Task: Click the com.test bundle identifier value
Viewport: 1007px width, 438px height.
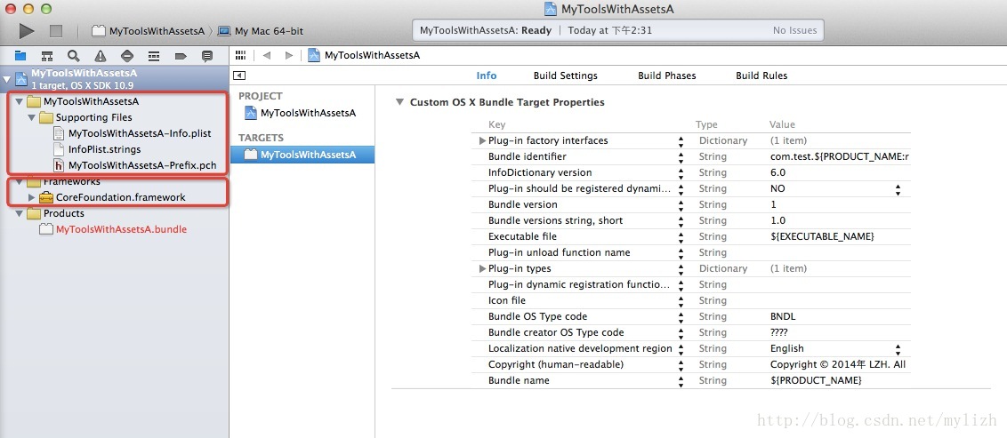Action: pyautogui.click(x=840, y=156)
